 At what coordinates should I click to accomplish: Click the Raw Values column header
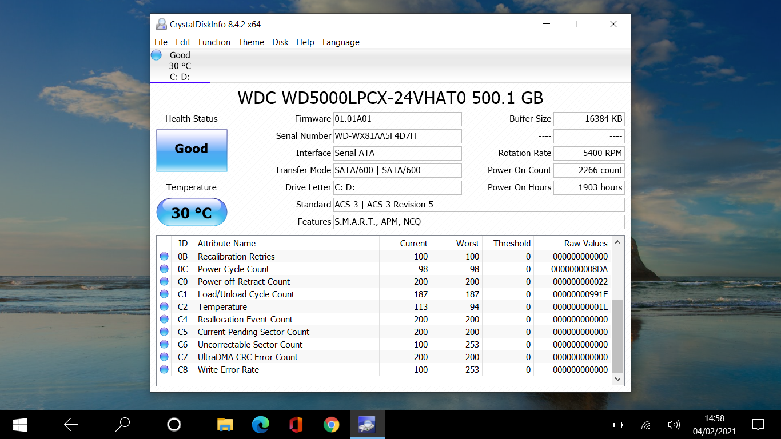573,244
